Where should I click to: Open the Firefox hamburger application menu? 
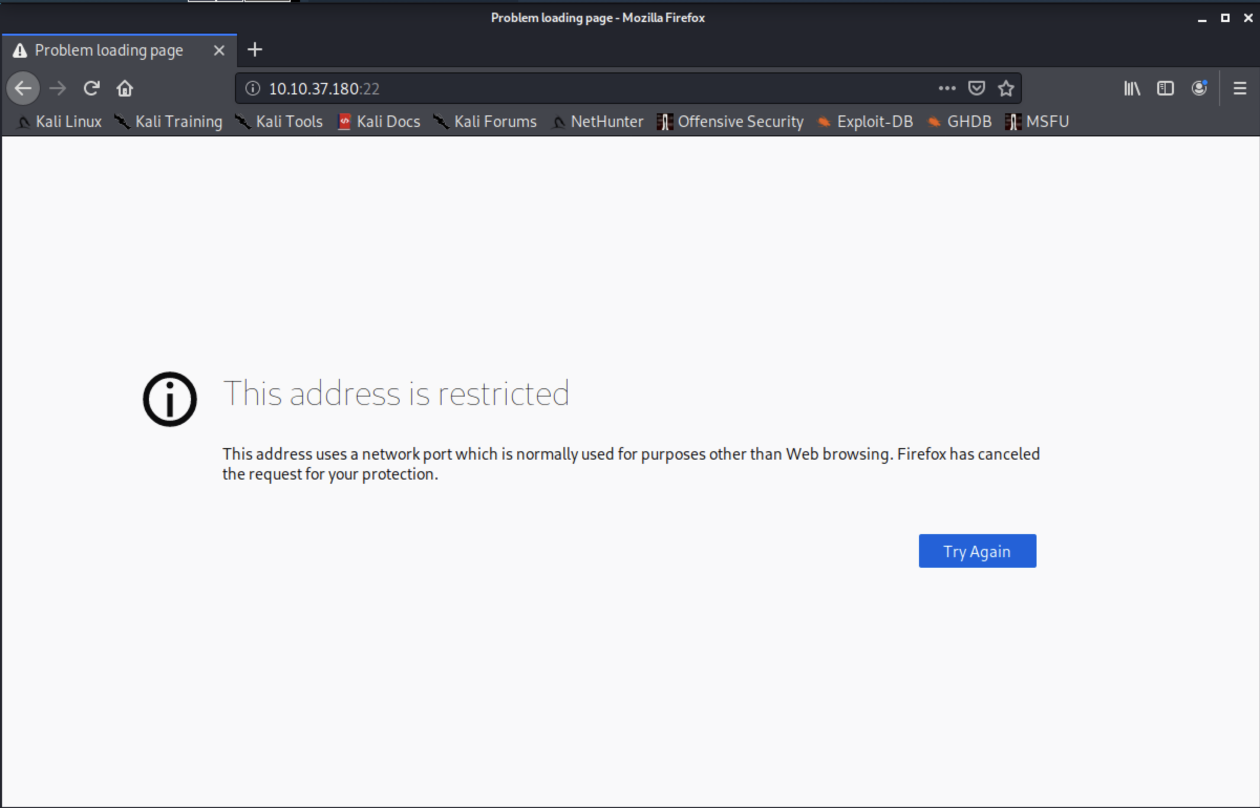pos(1240,88)
